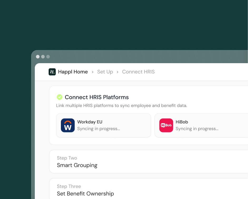Go to Happl Home breadcrumb
Screen dimensions: 248x199
(73, 72)
